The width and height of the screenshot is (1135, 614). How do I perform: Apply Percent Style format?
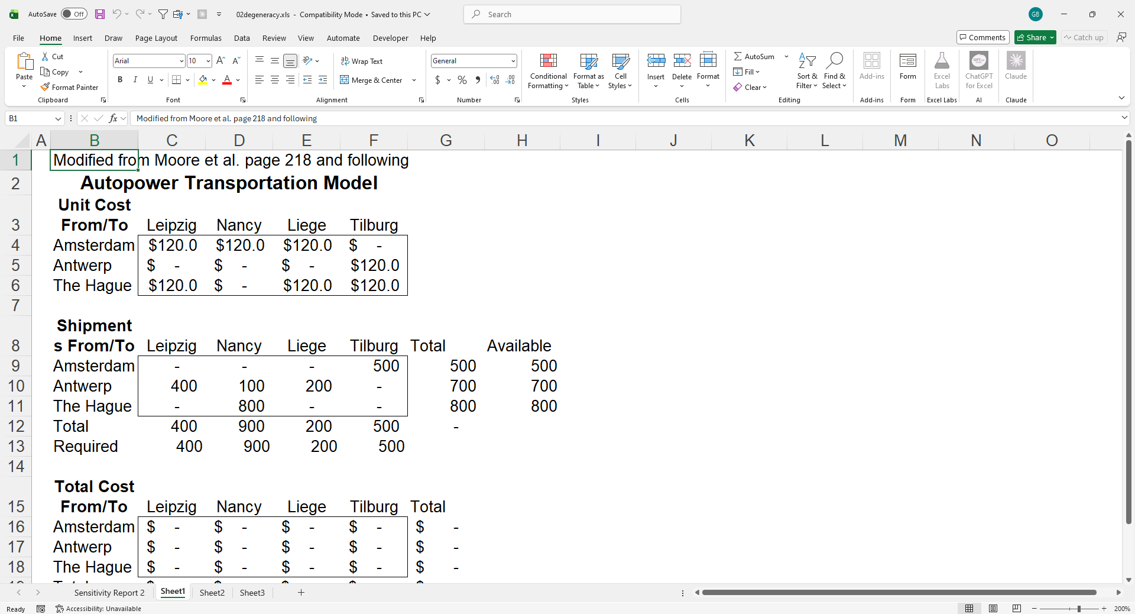click(x=462, y=80)
